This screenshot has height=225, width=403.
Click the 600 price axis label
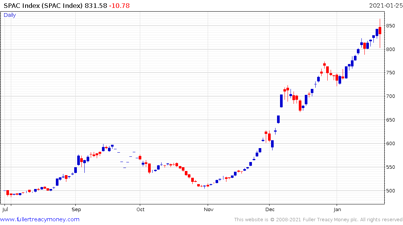pos(390,144)
